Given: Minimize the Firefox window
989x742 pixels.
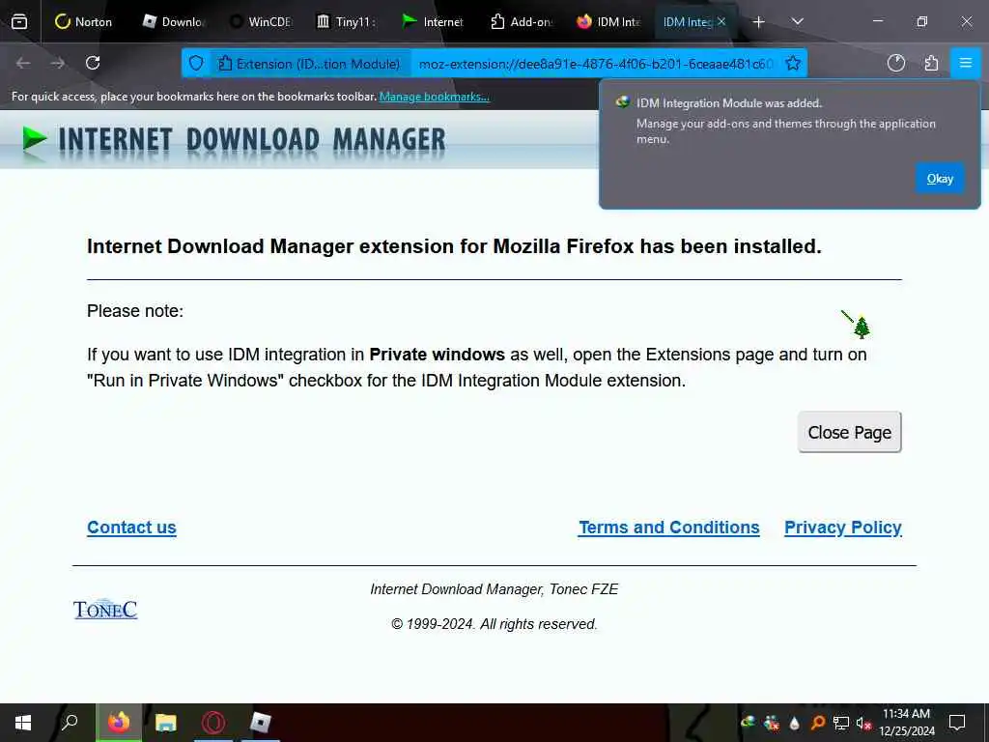Looking at the screenshot, I should tap(877, 22).
